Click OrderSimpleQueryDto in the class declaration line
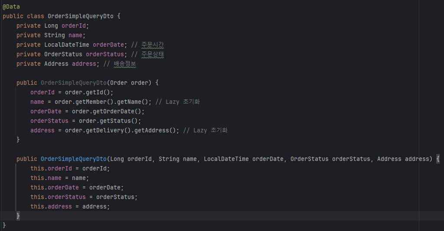The width and height of the screenshot is (444, 231). pyautogui.click(x=80, y=16)
